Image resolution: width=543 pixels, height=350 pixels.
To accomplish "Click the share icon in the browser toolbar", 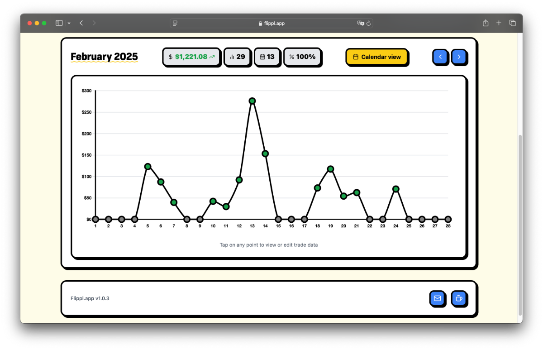I will (486, 23).
